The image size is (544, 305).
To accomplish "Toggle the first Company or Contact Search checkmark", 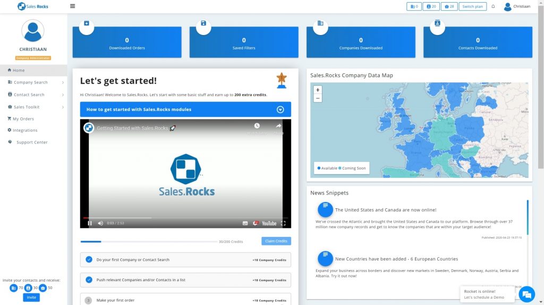I will (x=89, y=260).
